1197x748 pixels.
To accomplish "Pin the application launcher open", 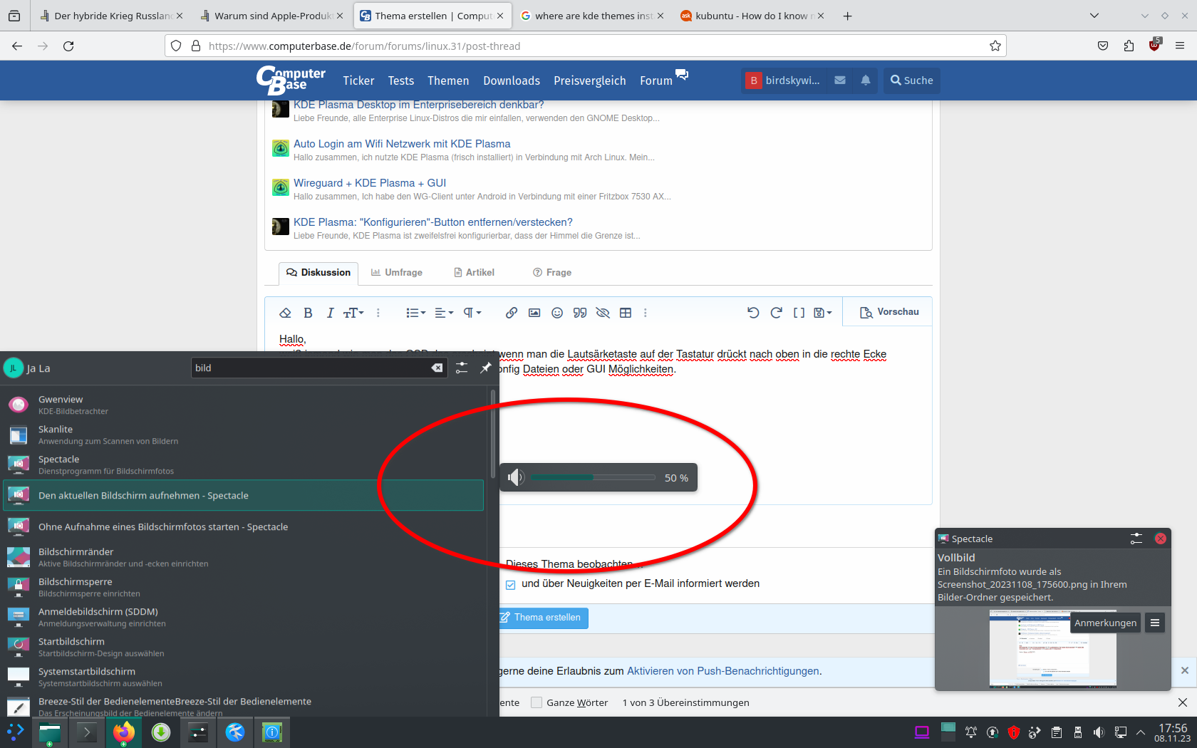I will pyautogui.click(x=486, y=368).
